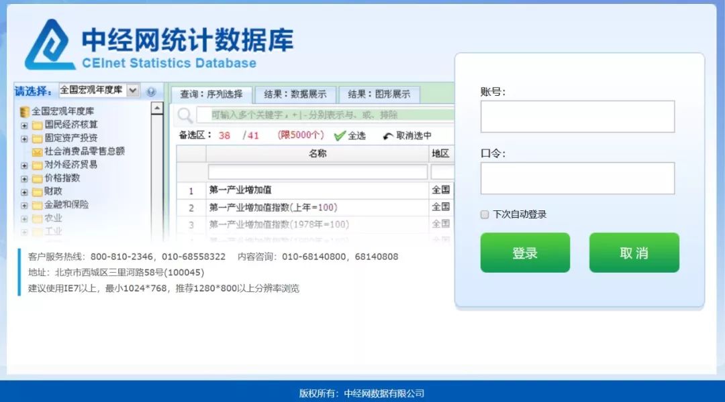Click the 全选 select-all link
This screenshot has width=725, height=402.
(x=356, y=136)
